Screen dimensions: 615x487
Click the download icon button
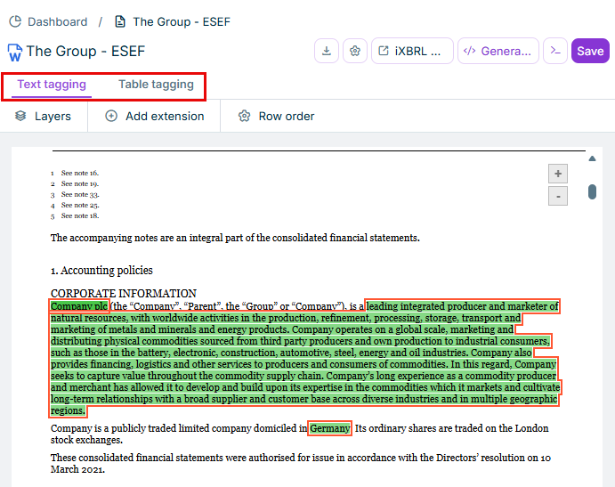point(327,51)
